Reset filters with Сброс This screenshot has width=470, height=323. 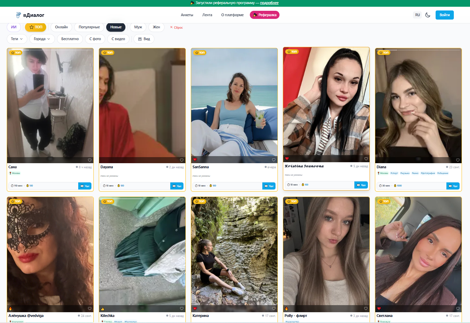176,27
